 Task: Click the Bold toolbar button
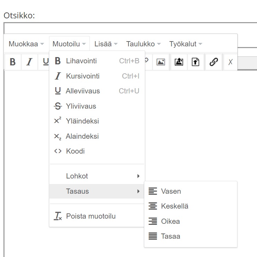pos(13,62)
